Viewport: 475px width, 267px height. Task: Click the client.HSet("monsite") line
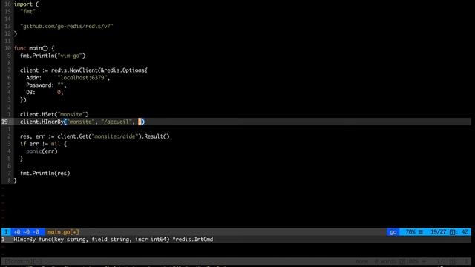pyautogui.click(x=54, y=114)
